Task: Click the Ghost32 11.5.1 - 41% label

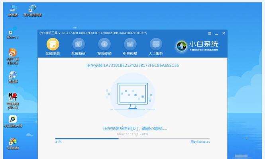Action: (132, 134)
